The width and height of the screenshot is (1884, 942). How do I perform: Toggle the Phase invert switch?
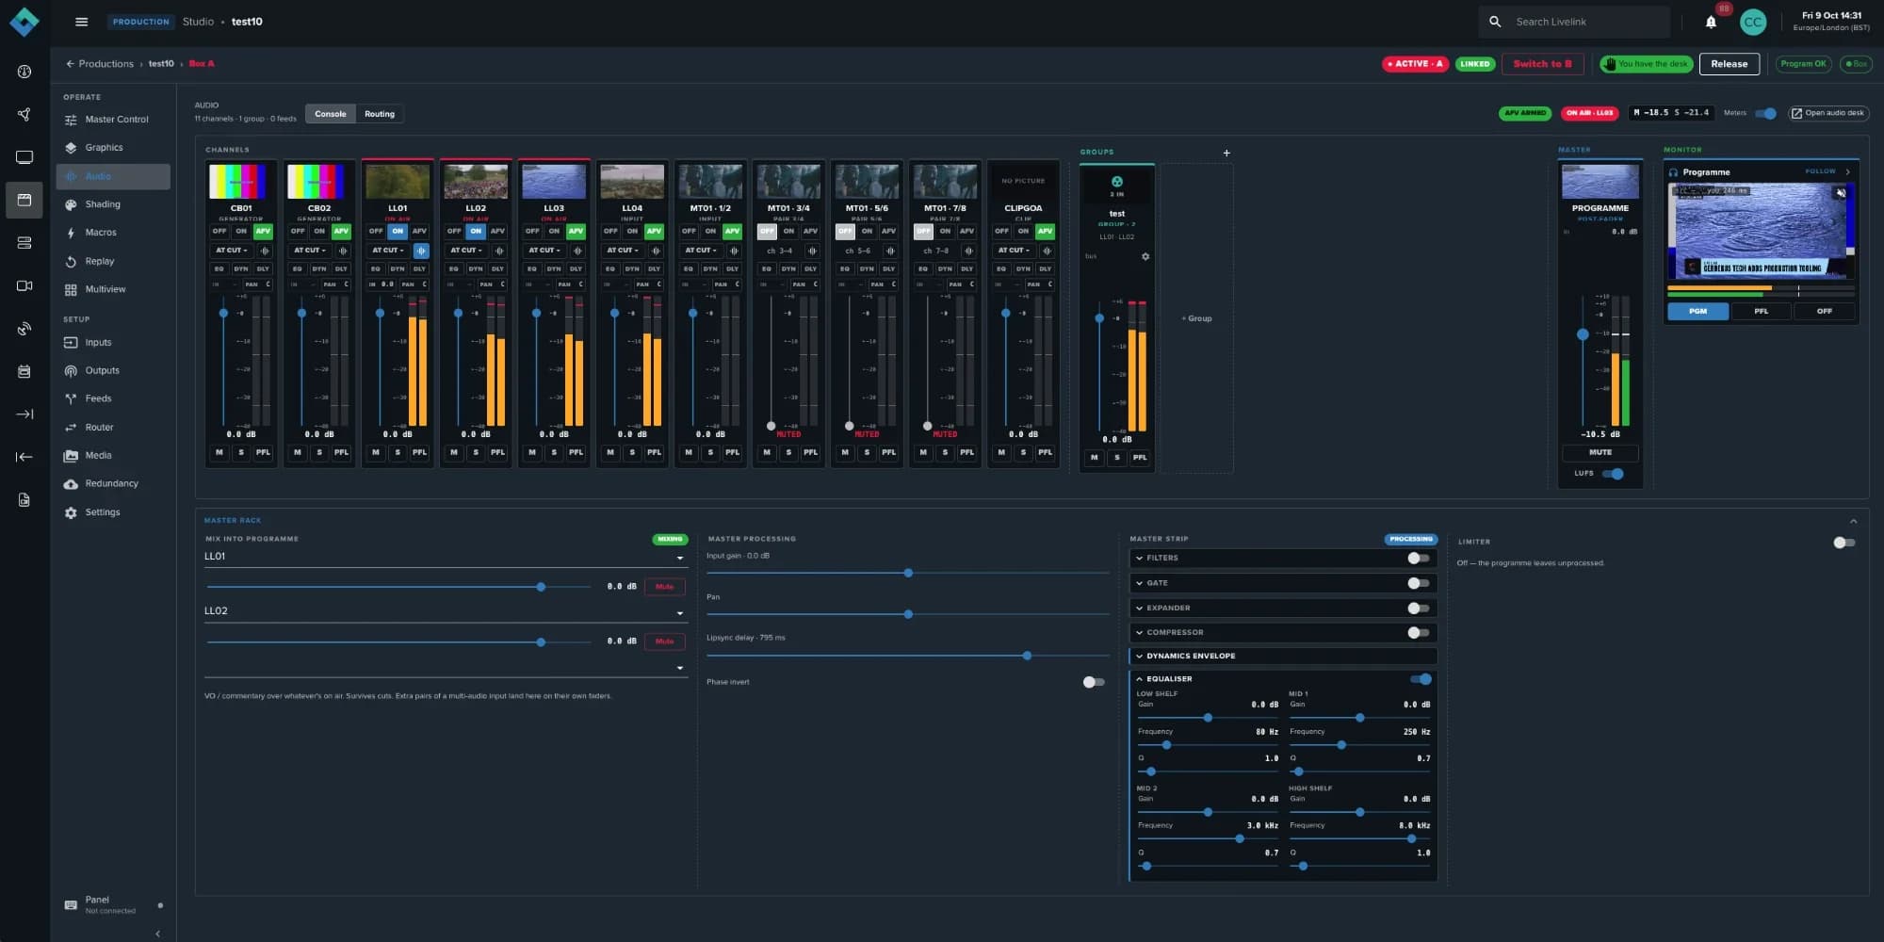[x=1093, y=682]
